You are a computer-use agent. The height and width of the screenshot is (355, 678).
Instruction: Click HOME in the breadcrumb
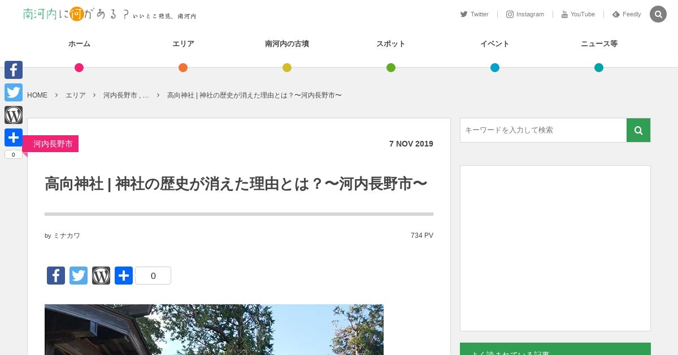point(37,95)
